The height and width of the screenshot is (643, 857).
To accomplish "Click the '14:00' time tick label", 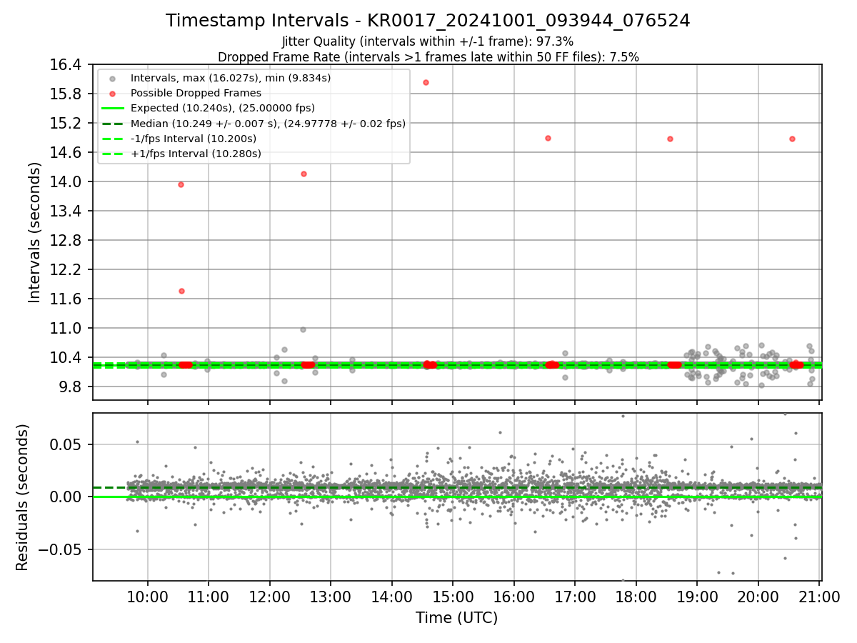I will [x=392, y=596].
